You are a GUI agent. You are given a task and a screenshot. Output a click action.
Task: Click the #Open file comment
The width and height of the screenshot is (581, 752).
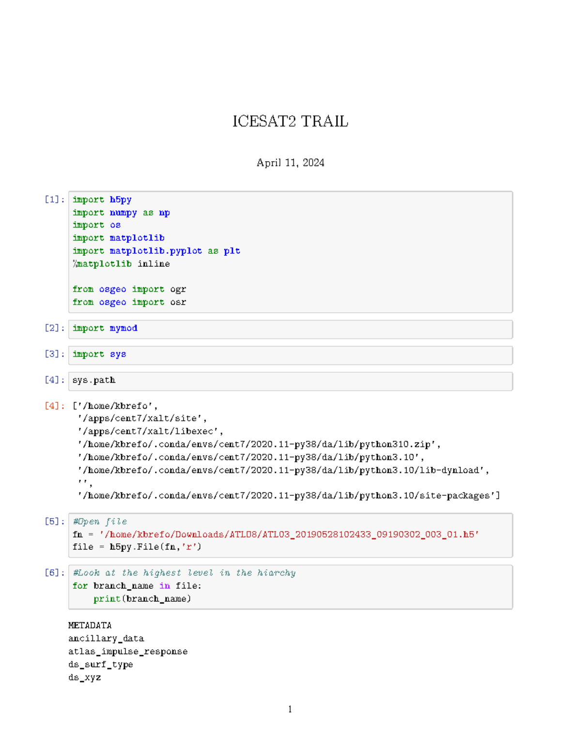click(x=100, y=522)
